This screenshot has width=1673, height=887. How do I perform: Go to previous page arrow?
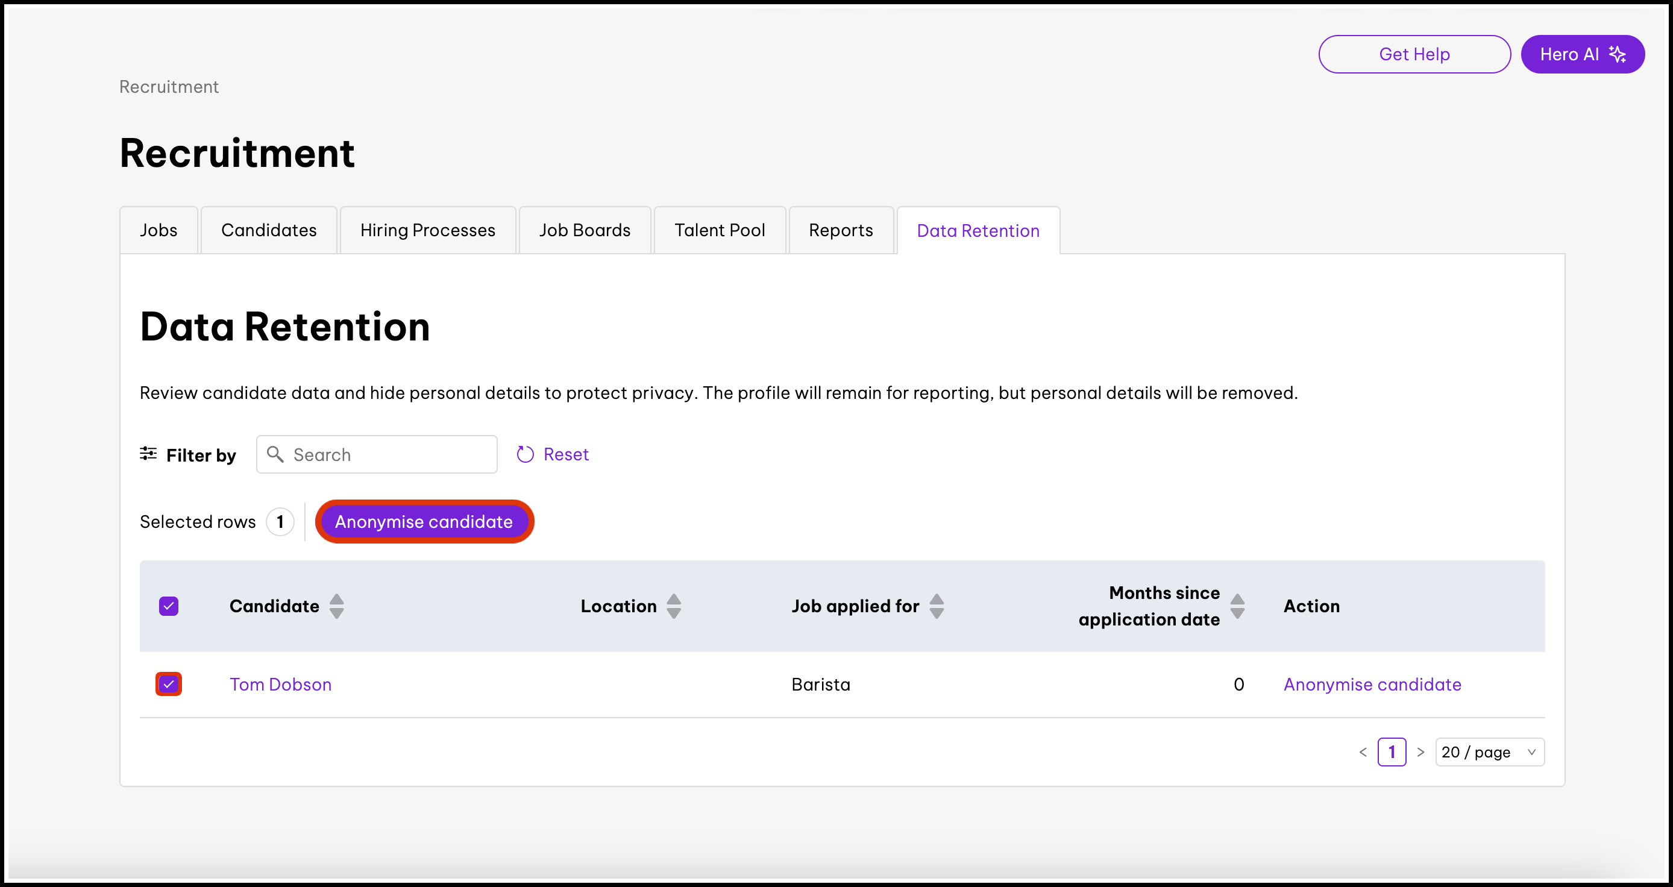(x=1363, y=752)
